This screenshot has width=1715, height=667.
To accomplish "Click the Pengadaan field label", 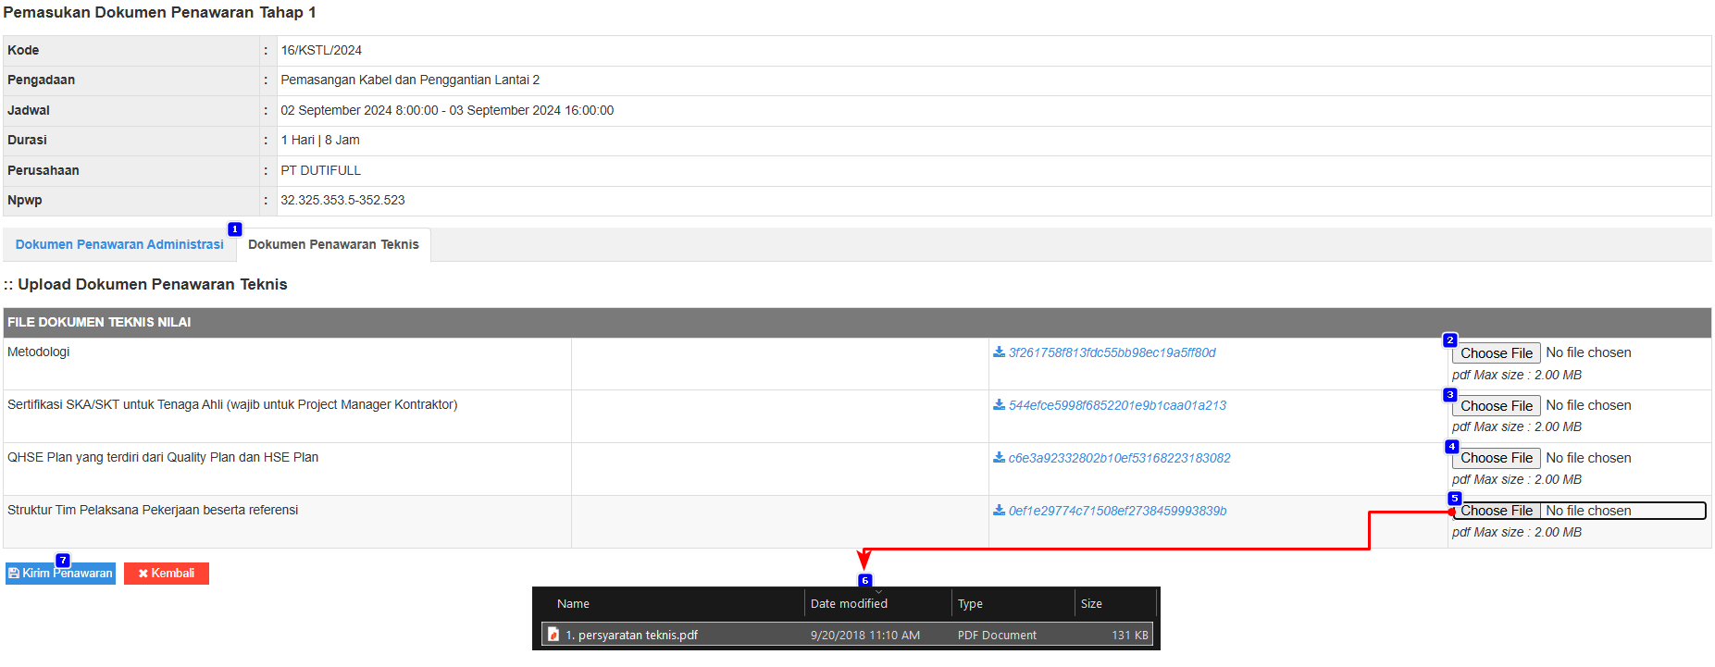I will [x=42, y=80].
